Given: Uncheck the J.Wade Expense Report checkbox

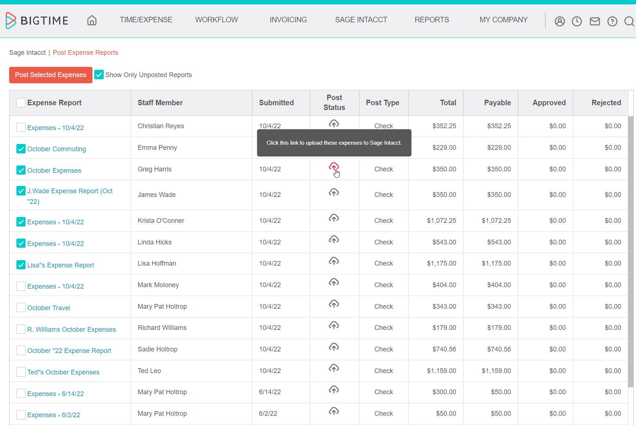Looking at the screenshot, I should pyautogui.click(x=21, y=191).
